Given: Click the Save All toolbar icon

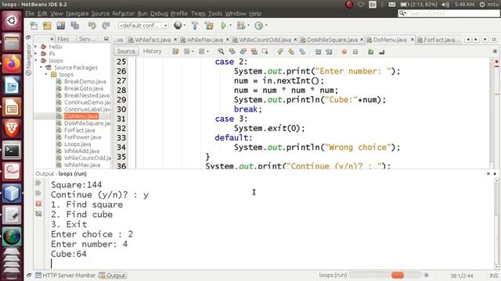Looking at the screenshot, I should point(75,26).
